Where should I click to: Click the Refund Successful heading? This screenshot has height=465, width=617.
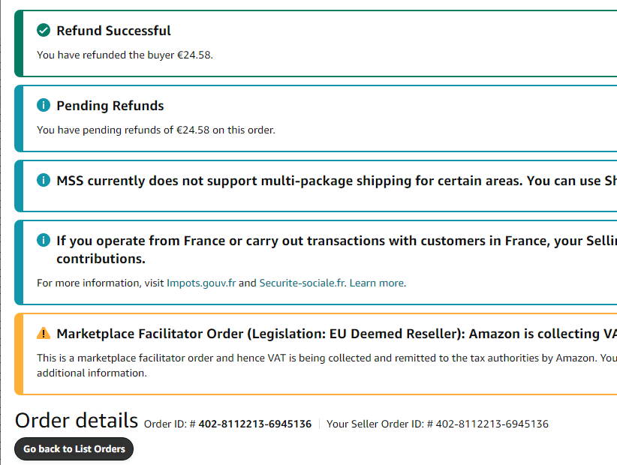[x=113, y=31]
